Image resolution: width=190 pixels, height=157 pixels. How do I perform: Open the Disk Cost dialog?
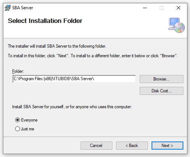pyautogui.click(x=162, y=91)
